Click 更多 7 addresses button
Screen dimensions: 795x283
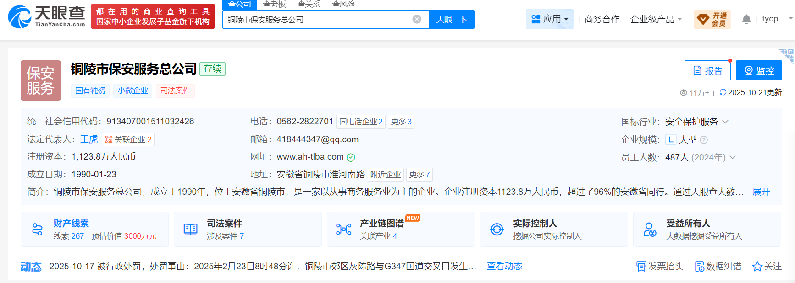pyautogui.click(x=420, y=175)
